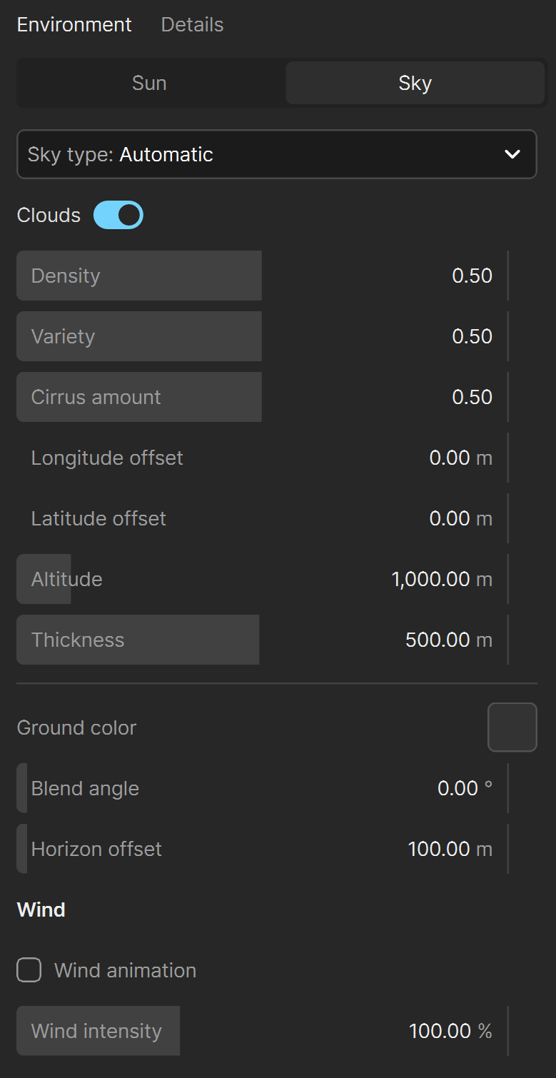Click the Longitude offset value field
Screen dimensions: 556x1078
pyautogui.click(x=262, y=458)
